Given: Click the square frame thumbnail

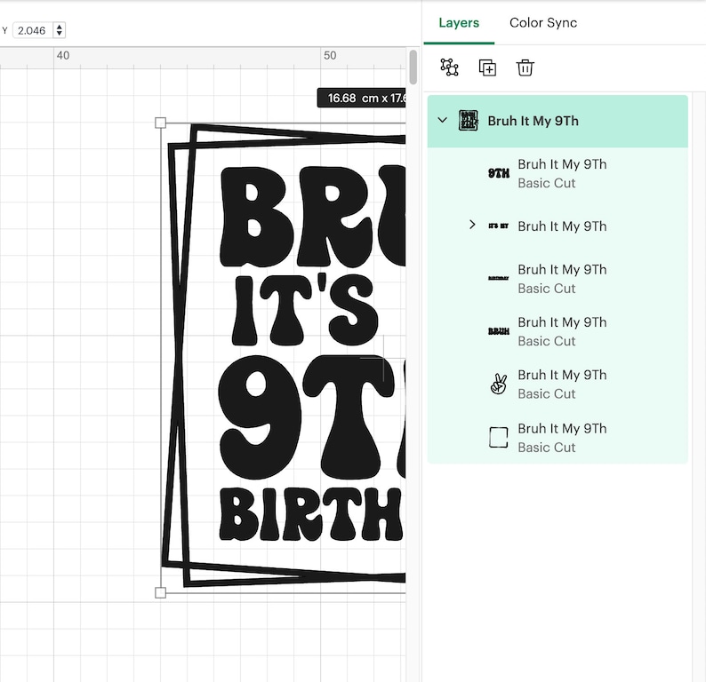Looking at the screenshot, I should pos(499,438).
